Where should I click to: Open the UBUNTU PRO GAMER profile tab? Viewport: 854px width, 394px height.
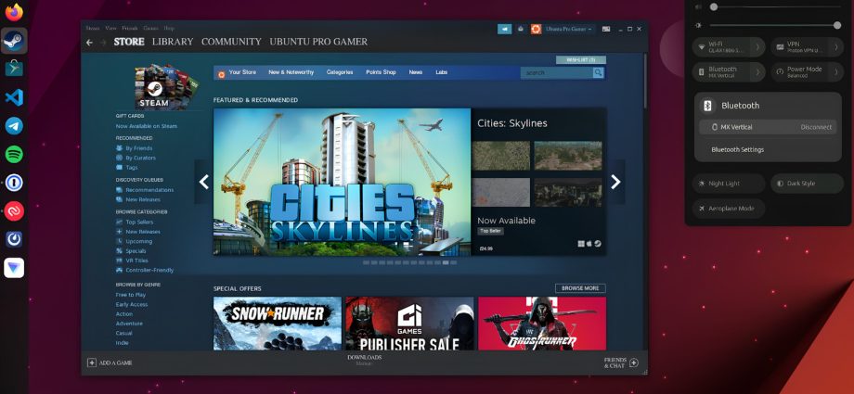[x=318, y=42]
